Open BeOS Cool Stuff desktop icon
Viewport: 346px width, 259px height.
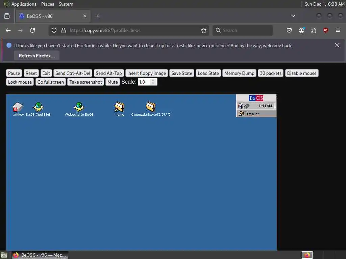(39, 107)
